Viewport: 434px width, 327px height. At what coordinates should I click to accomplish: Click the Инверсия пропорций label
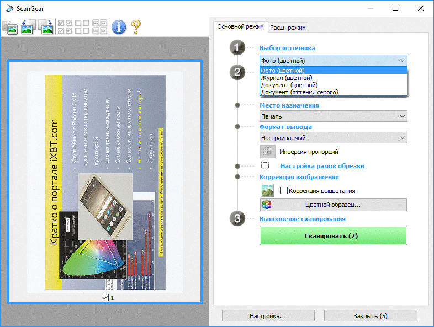coord(309,152)
